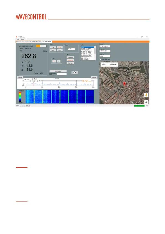
Task: Choose the X FFT axis radio button
Action: (x=31, y=81)
